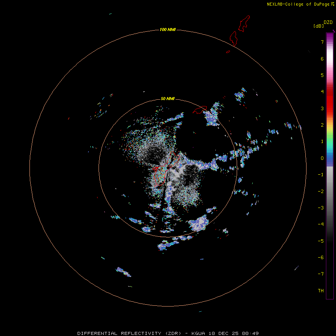Click the 2 value on the color scale

pos(322,125)
